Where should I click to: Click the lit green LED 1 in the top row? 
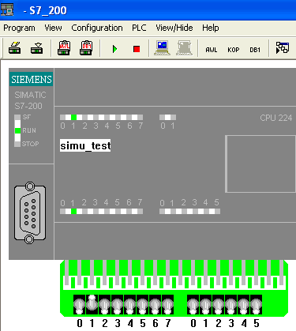tap(73, 117)
